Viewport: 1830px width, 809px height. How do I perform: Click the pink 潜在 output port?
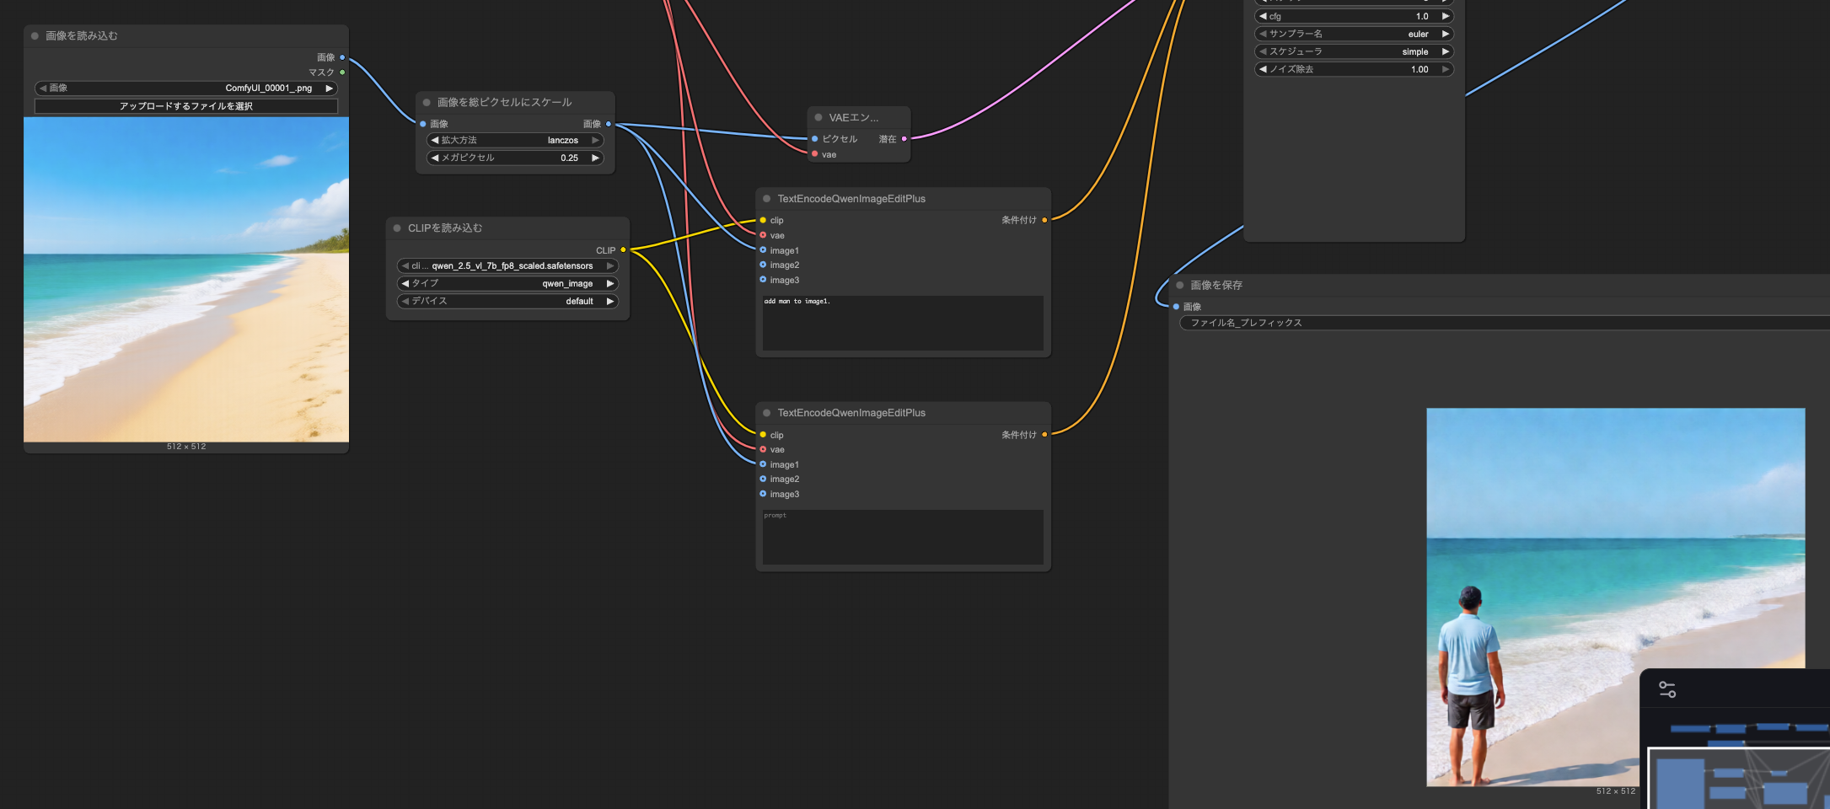coord(904,139)
